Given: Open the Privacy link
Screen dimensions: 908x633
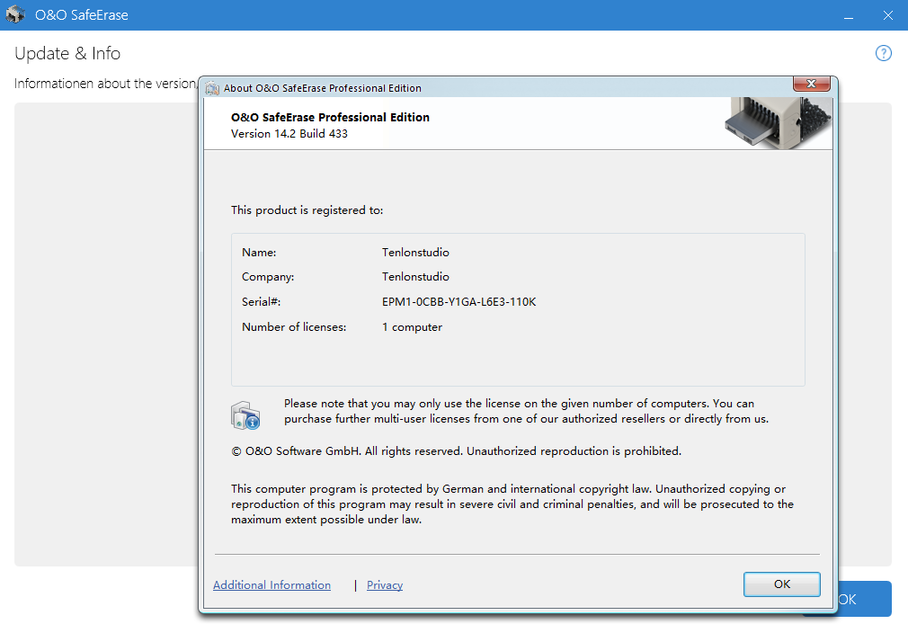Looking at the screenshot, I should 385,585.
